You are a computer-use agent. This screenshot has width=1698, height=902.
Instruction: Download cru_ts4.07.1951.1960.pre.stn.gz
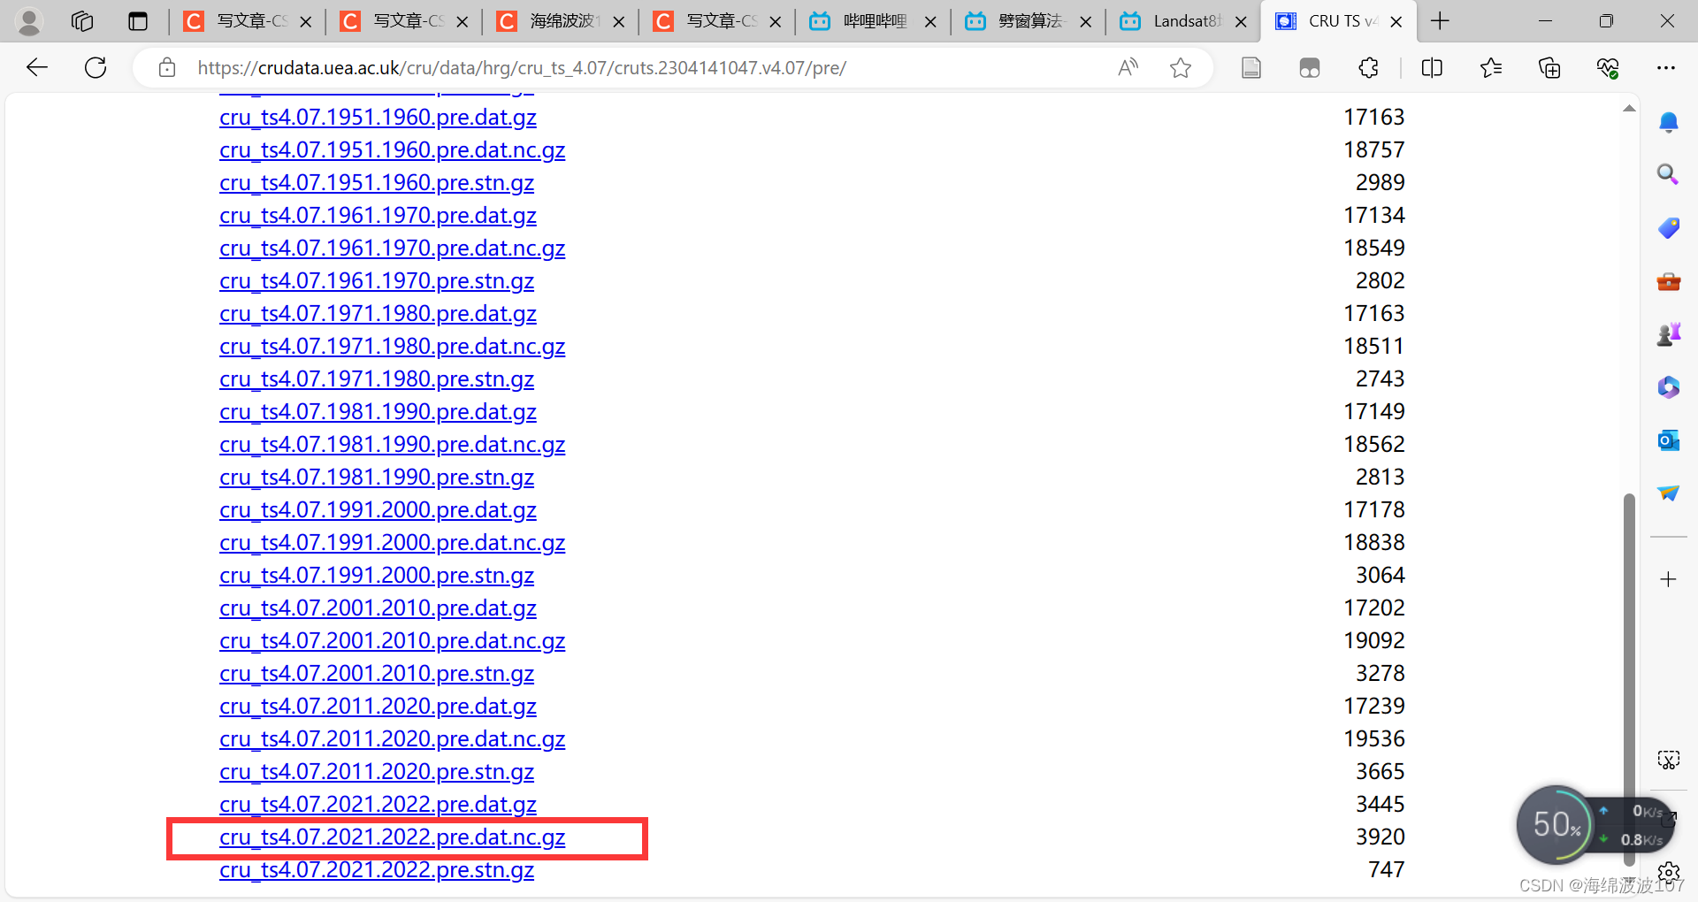pyautogui.click(x=377, y=183)
